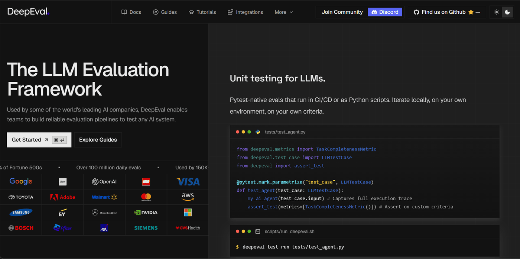Click the '@pytest.mark.parametrize' code line
The height and width of the screenshot is (259, 520).
pos(305,182)
